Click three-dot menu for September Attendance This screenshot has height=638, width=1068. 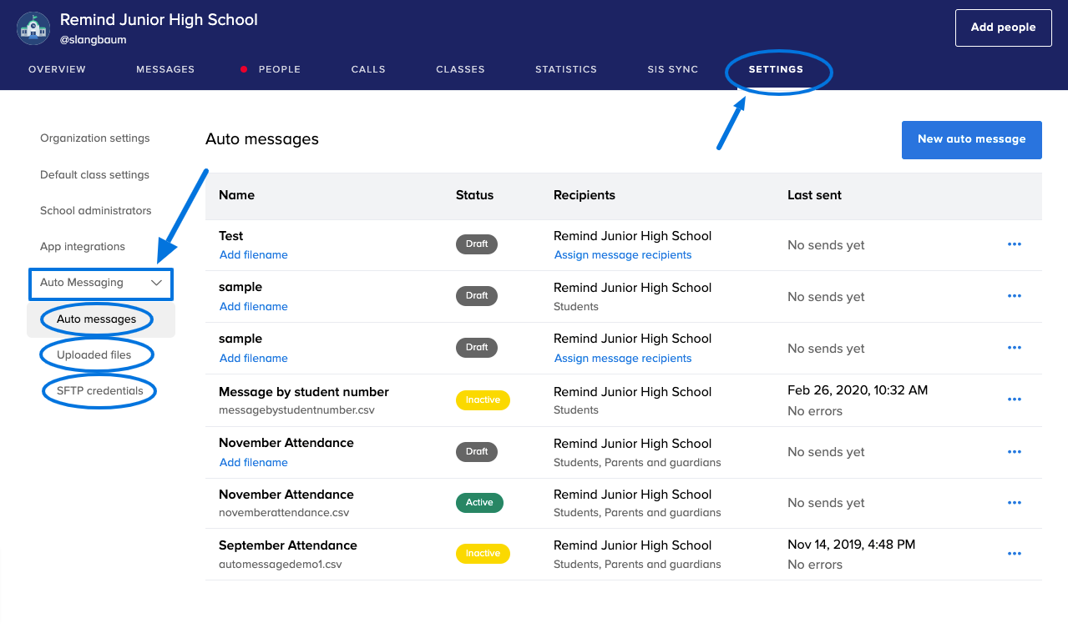click(1015, 554)
